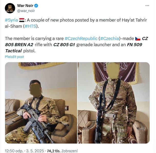Click the 3. 5. 2025 post date
Image resolution: width=156 pixels, height=153 pixels.
pyautogui.click(x=35, y=151)
